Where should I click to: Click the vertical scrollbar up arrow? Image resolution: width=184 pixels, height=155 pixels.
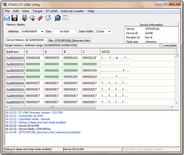click(176, 51)
